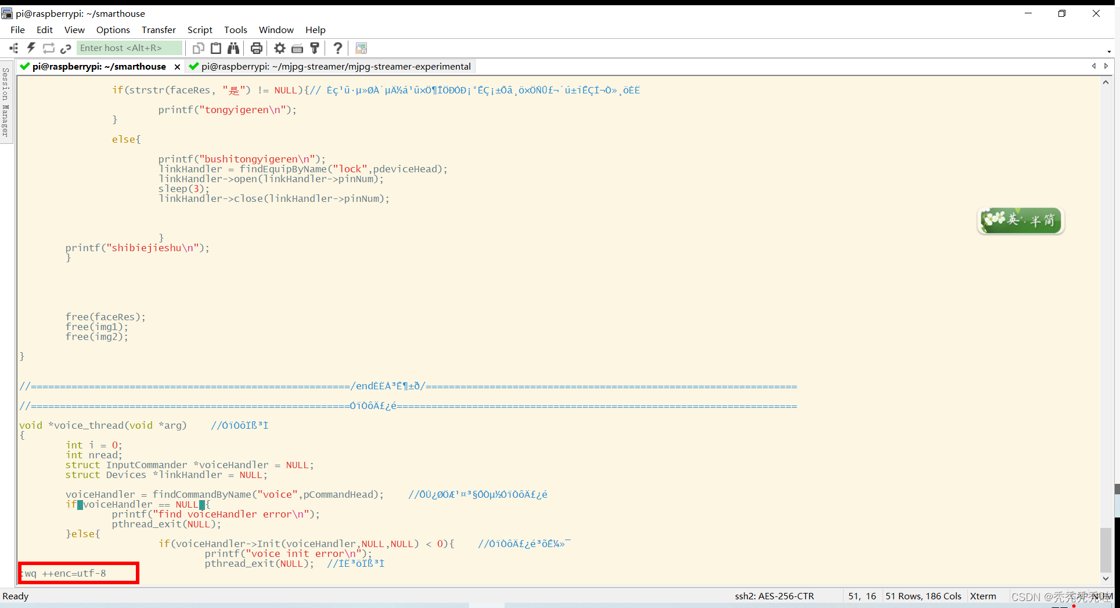Show next tabs with right arrow
Image resolution: width=1120 pixels, height=608 pixels.
tap(1106, 66)
